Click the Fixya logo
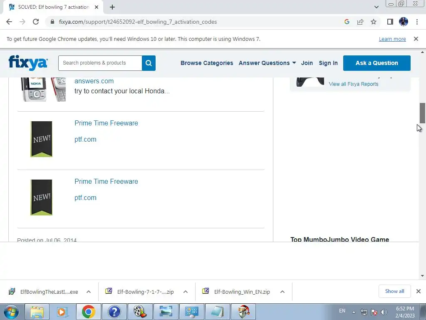Screen dimensions: 426x320 point(28,62)
